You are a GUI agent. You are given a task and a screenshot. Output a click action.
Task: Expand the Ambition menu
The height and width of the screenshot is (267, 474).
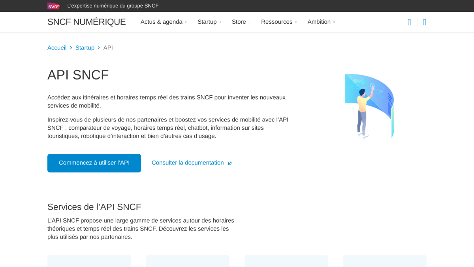click(x=321, y=22)
